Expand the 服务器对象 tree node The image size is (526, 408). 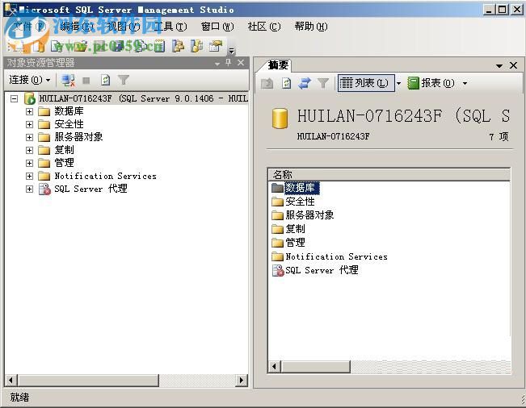(x=30, y=137)
